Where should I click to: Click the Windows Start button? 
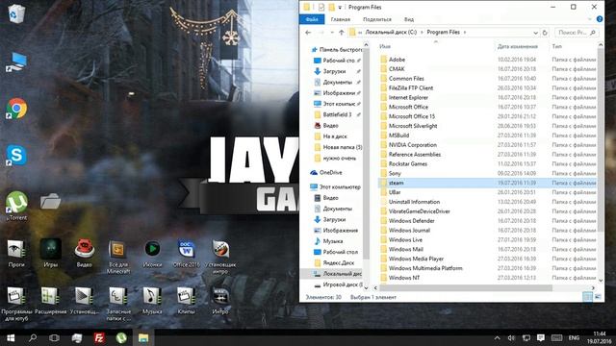[x=11, y=337]
